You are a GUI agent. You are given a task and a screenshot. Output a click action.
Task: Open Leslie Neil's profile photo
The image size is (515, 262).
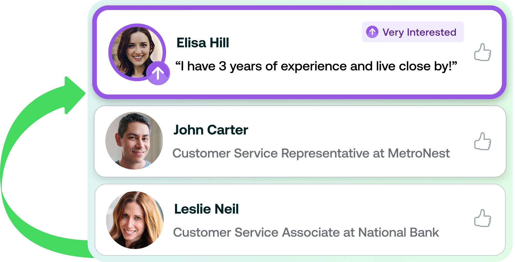[135, 220]
